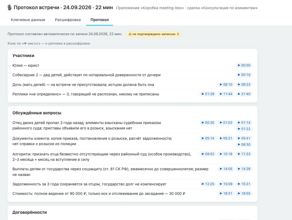Screen dimensions: 292x220
Task: Click the «Участники» section heading
Action: pyautogui.click(x=24, y=56)
